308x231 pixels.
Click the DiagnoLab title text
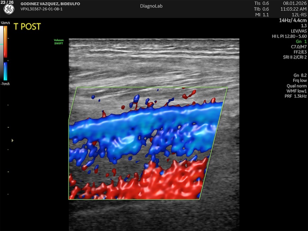click(151, 6)
